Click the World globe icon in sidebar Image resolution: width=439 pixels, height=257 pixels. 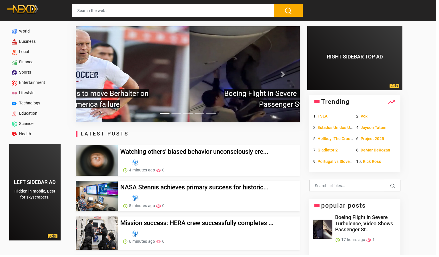click(14, 31)
